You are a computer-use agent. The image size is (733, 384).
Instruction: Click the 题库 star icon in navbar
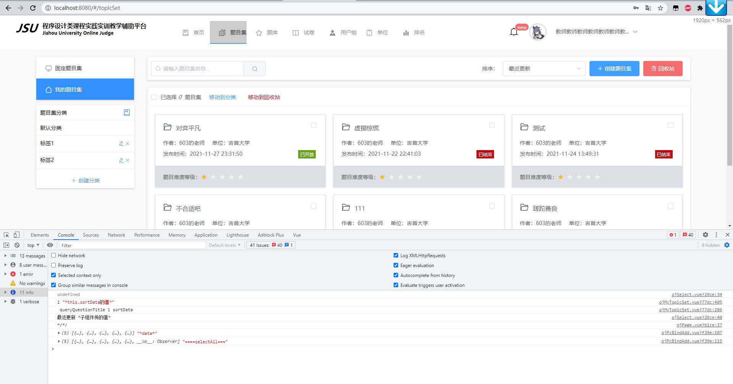coord(259,32)
